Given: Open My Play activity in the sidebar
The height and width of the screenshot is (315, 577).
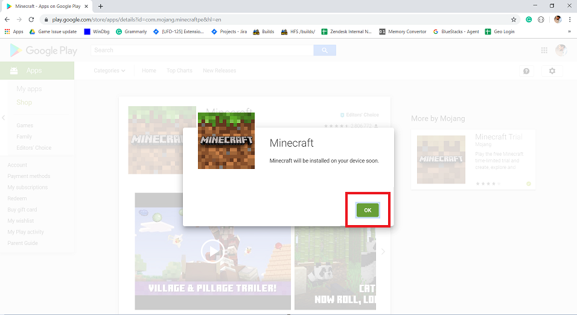Looking at the screenshot, I should click(26, 232).
